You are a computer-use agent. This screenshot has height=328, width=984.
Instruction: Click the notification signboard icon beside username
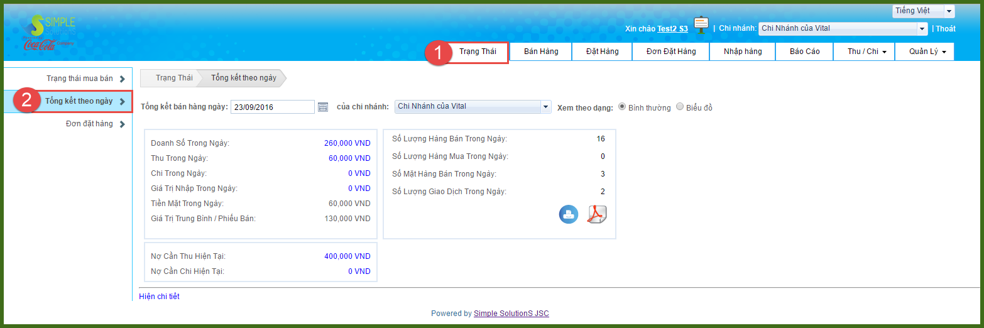click(701, 25)
